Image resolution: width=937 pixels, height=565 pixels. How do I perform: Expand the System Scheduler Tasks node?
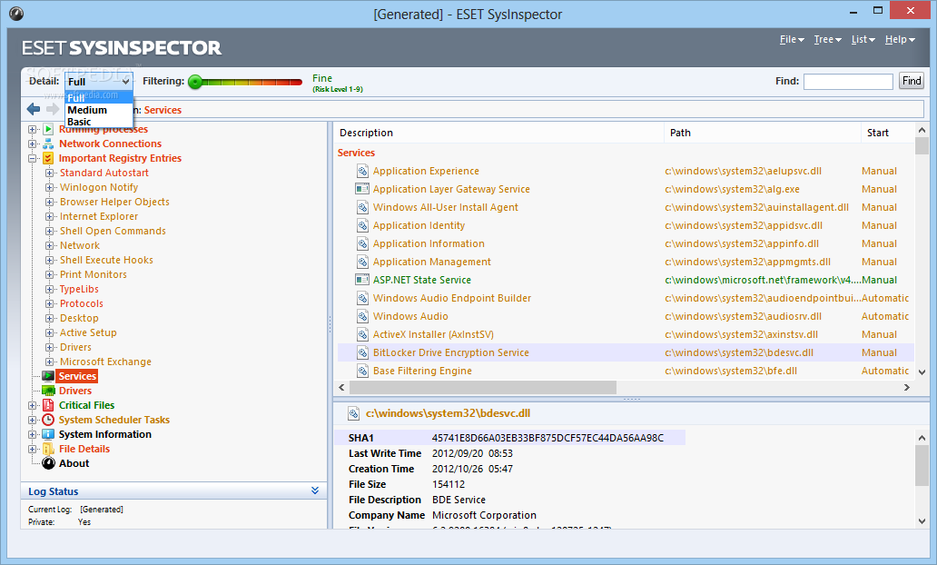click(x=33, y=420)
